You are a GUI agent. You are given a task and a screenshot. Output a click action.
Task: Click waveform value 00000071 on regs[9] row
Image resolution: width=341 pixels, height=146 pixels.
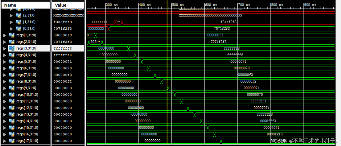(x=252, y=88)
